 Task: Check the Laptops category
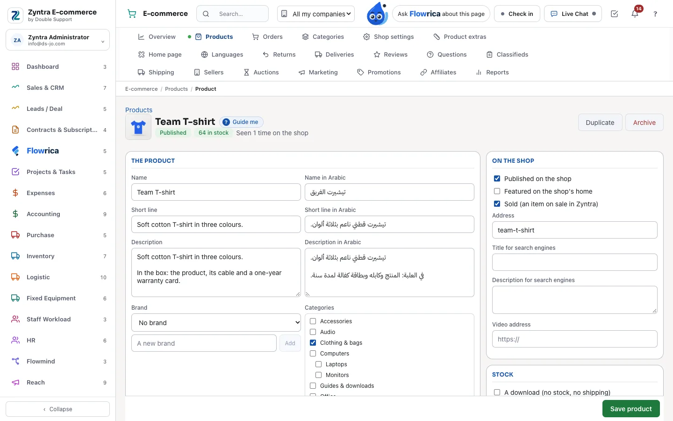pyautogui.click(x=319, y=364)
